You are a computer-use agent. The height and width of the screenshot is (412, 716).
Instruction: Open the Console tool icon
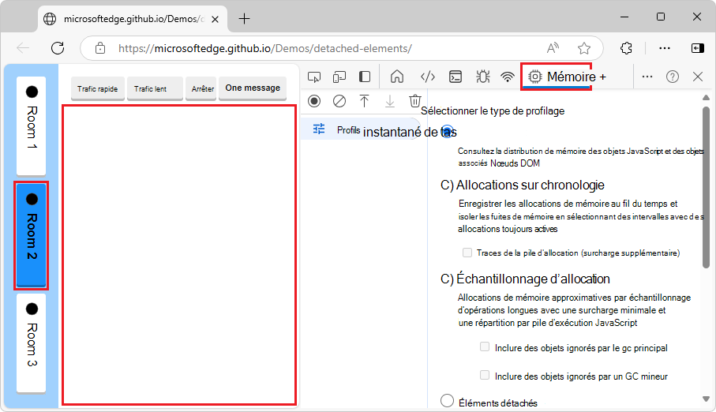(x=455, y=77)
